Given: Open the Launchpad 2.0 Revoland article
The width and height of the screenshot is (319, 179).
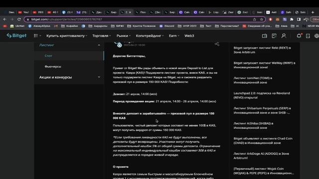Looking at the screenshot, I should coord(262,95).
